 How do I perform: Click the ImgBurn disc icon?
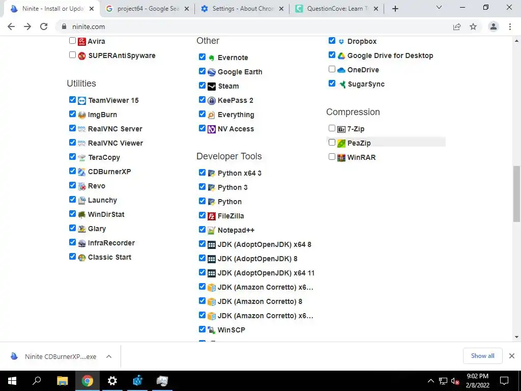[x=82, y=115]
